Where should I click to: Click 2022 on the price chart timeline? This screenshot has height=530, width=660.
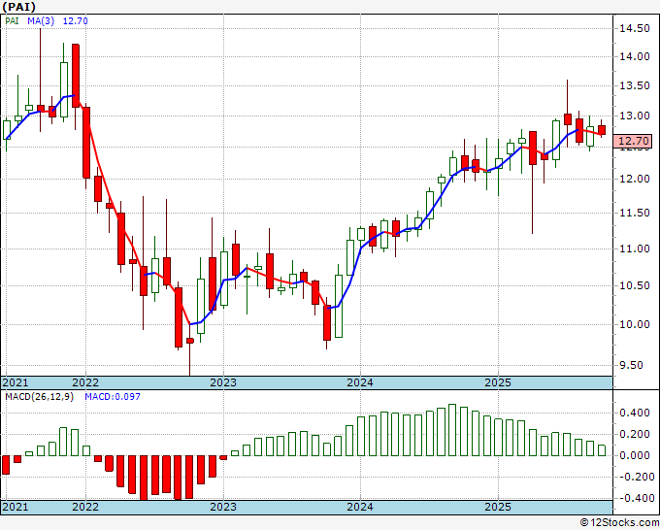85,382
